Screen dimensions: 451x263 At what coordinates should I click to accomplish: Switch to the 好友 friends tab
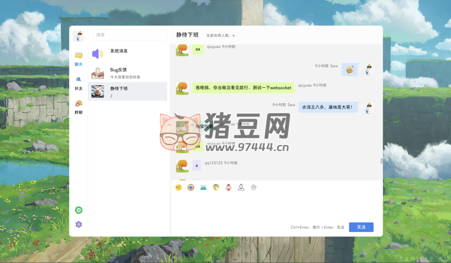click(79, 83)
